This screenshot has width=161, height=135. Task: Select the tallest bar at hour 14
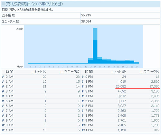coord(95,46)
